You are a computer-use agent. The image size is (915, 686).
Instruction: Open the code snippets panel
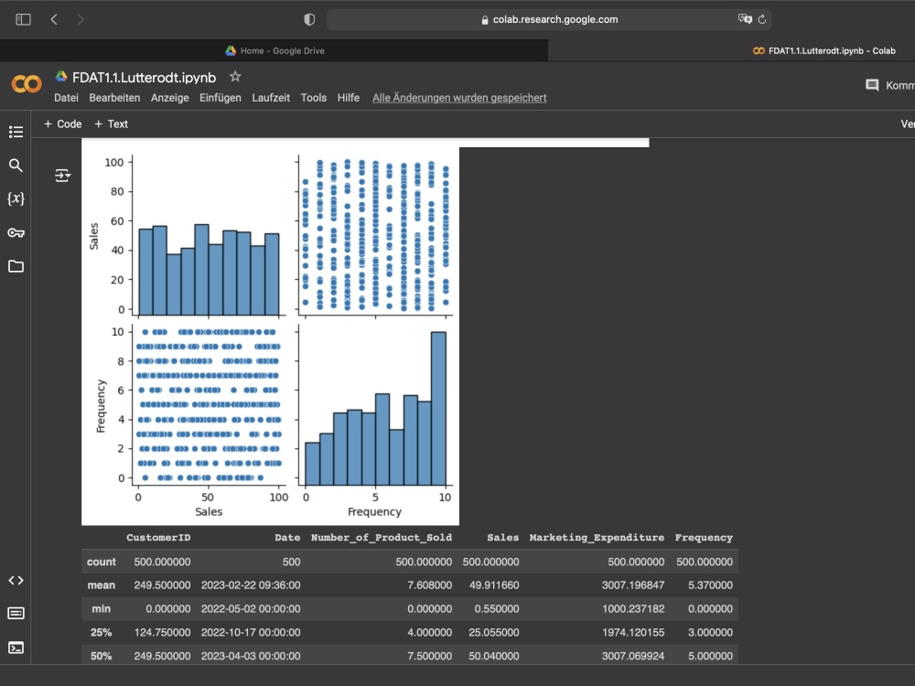(16, 581)
